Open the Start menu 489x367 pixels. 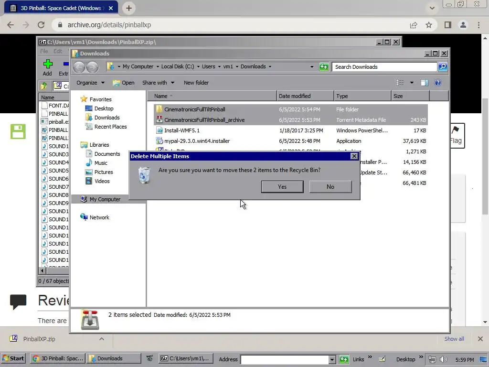coord(13,358)
